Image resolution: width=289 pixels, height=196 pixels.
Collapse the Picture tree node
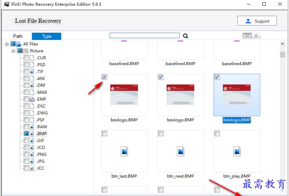click(x=13, y=51)
